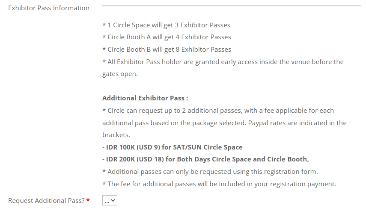Click the '...' placeholder in the pass dropdown
The image size is (366, 211).
107,201
